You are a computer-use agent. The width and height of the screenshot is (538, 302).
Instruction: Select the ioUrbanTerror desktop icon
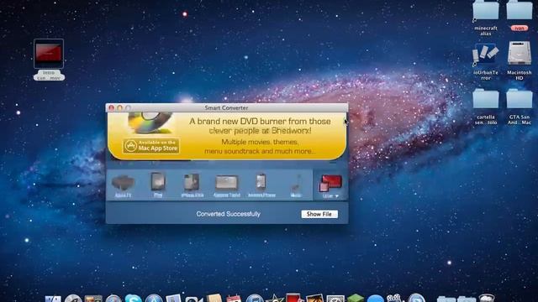click(486, 61)
